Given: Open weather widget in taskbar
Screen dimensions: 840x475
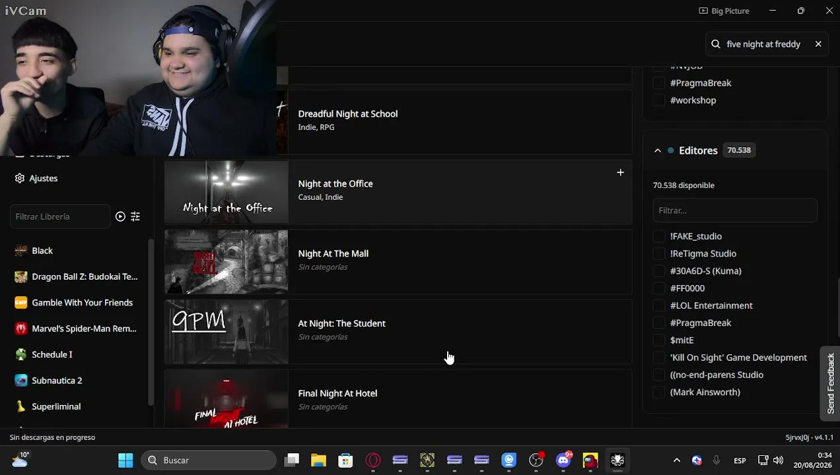Looking at the screenshot, I should coord(20,460).
